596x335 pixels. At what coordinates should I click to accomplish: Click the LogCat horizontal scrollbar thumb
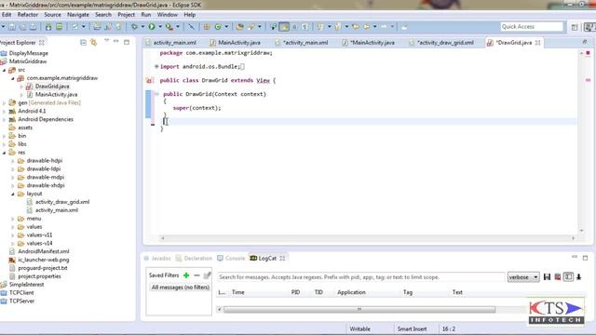click(x=359, y=309)
